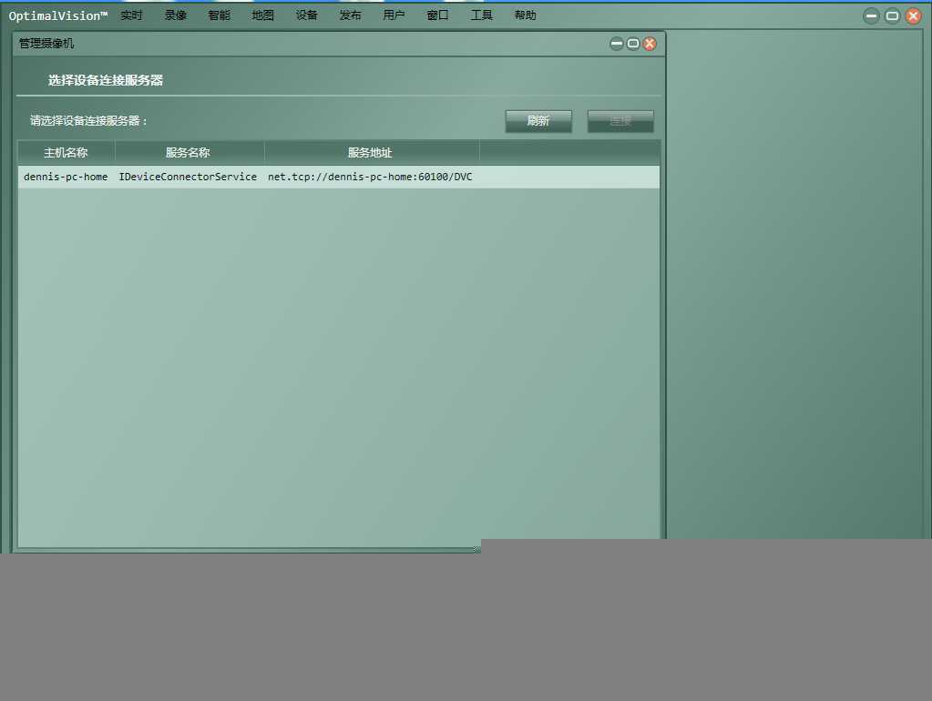Minimize the OptimalVision main window
The width and height of the screenshot is (932, 701).
871,16
